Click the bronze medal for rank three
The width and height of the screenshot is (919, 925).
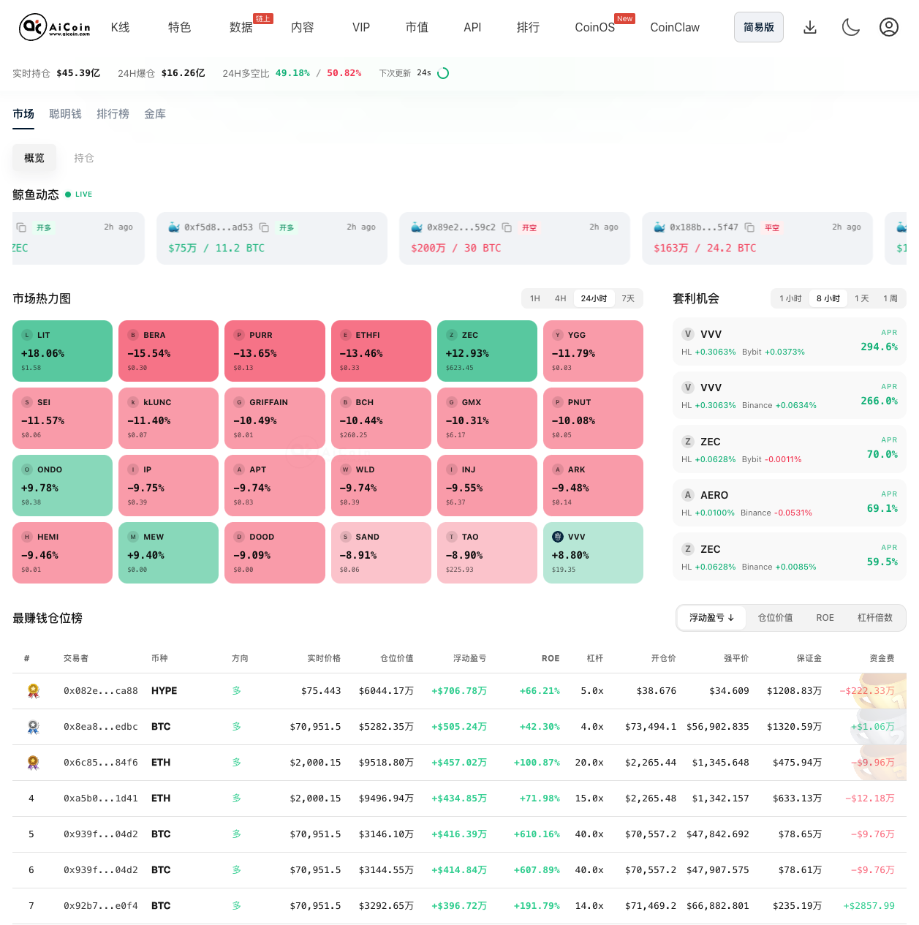(x=33, y=763)
